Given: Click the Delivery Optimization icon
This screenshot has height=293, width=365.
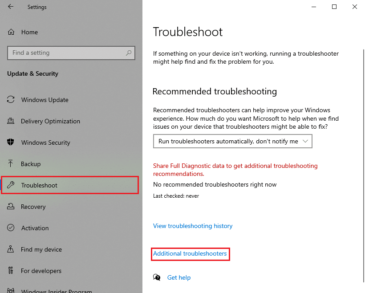Looking at the screenshot, I should [11, 121].
